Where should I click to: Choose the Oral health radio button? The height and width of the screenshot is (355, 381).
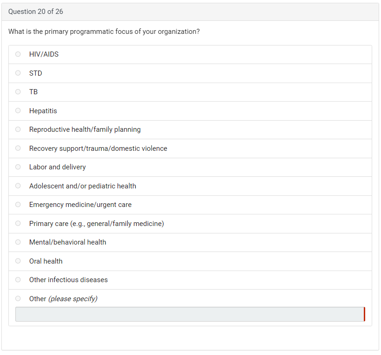tap(18, 261)
